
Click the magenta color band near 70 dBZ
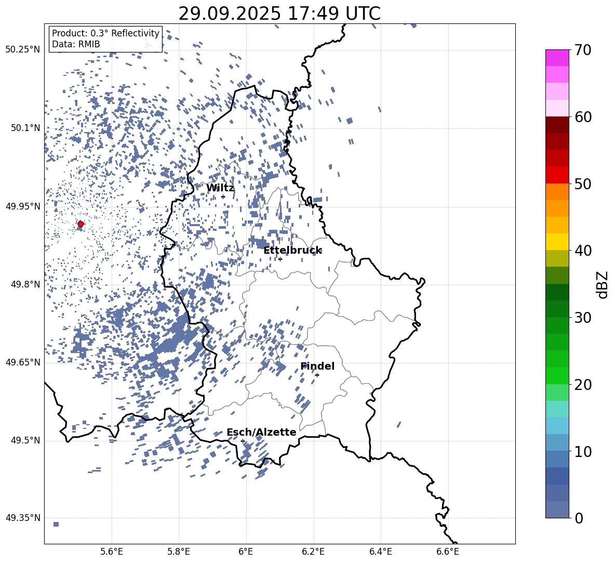(557, 58)
